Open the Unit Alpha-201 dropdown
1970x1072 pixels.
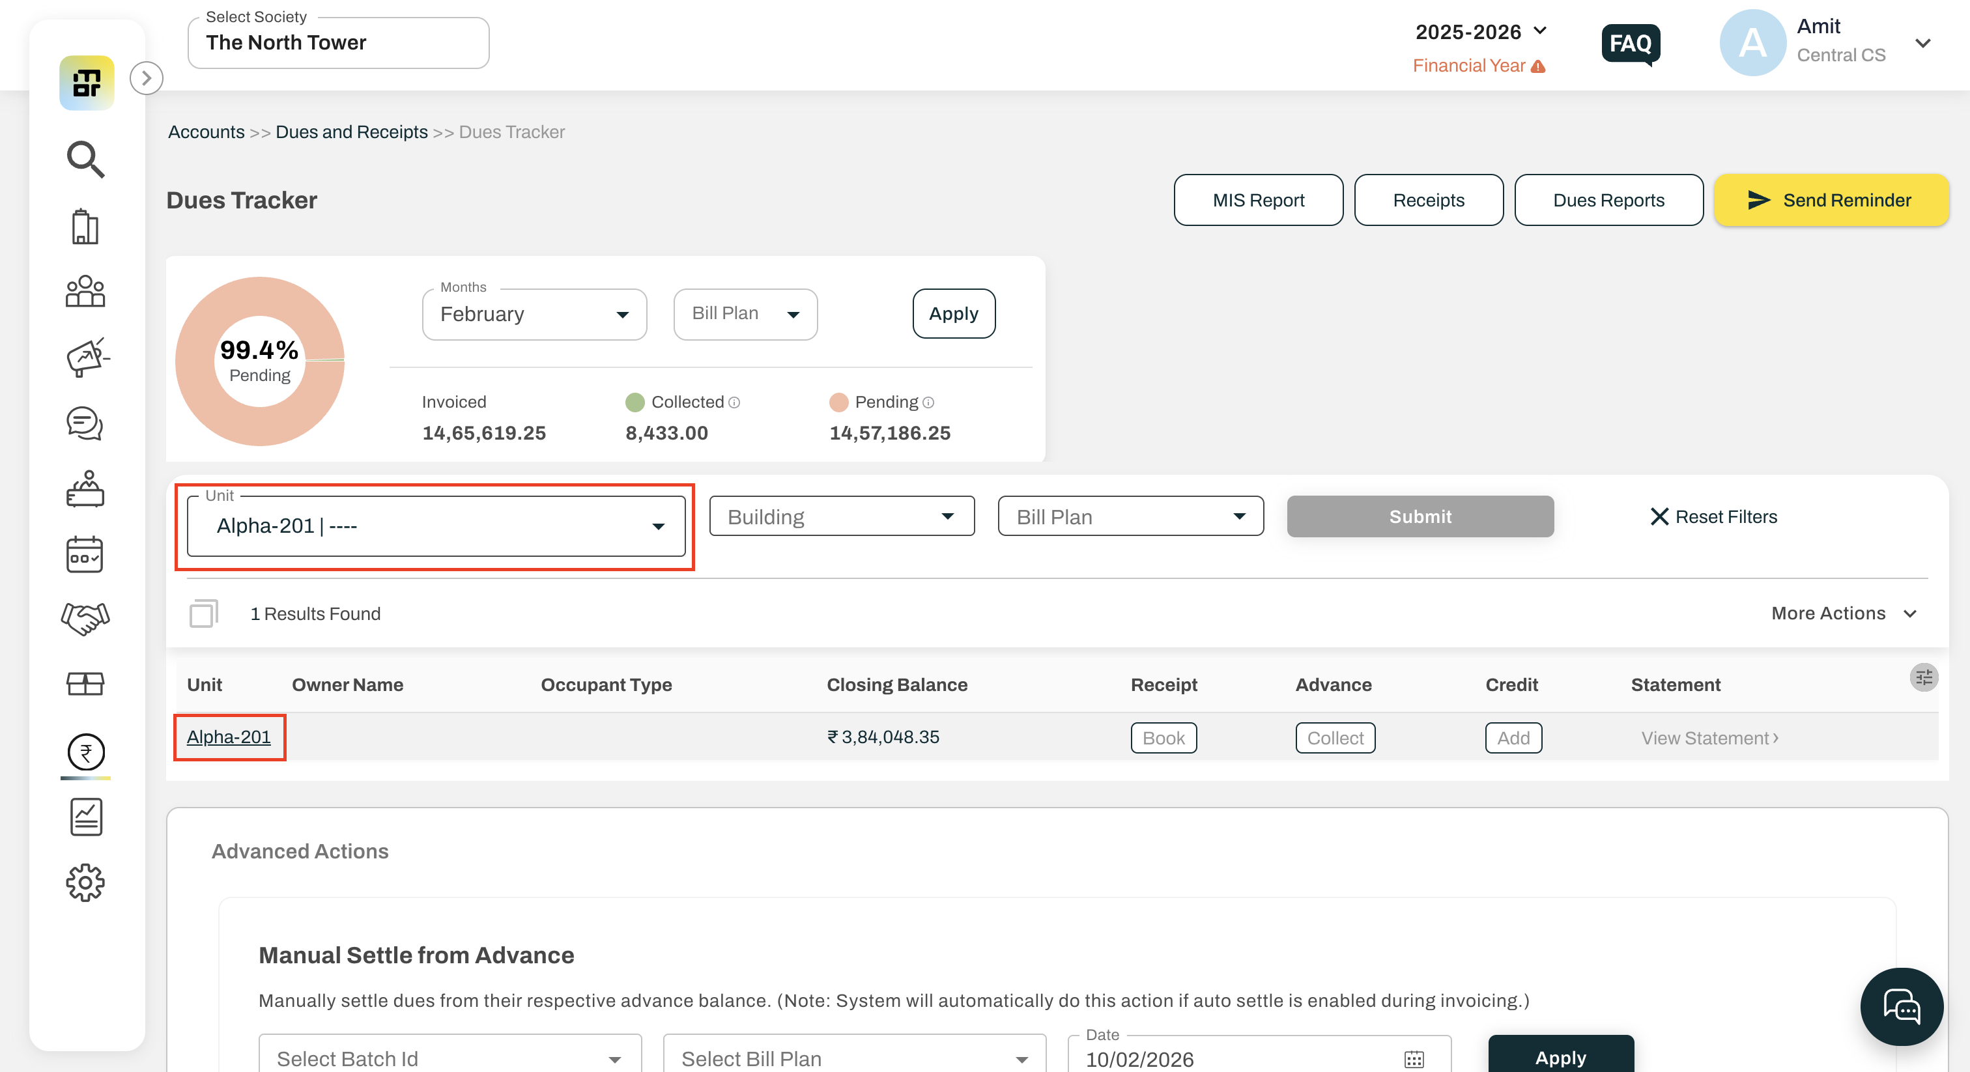[436, 526]
